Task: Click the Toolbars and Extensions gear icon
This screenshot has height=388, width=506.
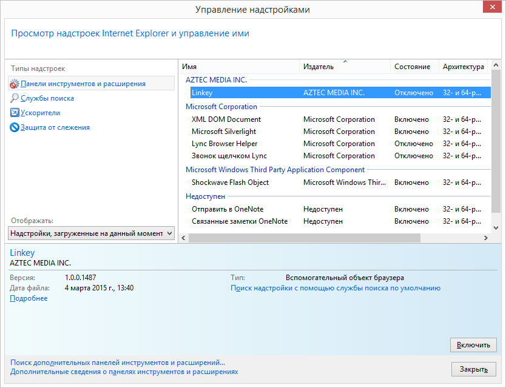Action: 14,84
